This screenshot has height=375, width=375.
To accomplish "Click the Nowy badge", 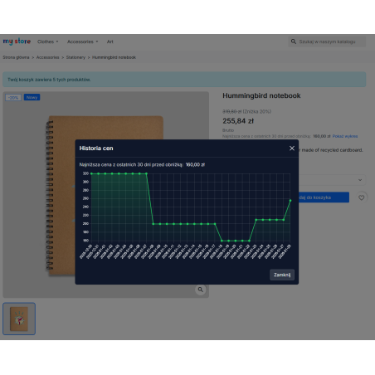I will (x=32, y=97).
